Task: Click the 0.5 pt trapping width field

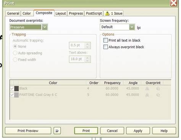Action: click(80, 45)
